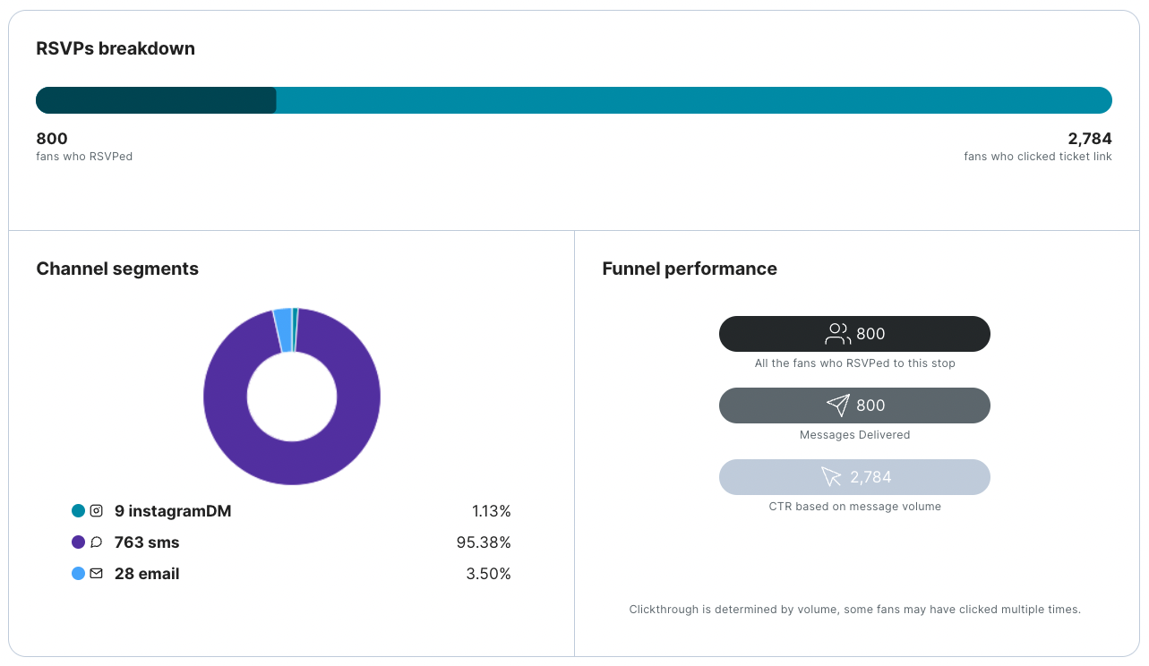
Task: Click the email envelope icon
Action: click(97, 574)
